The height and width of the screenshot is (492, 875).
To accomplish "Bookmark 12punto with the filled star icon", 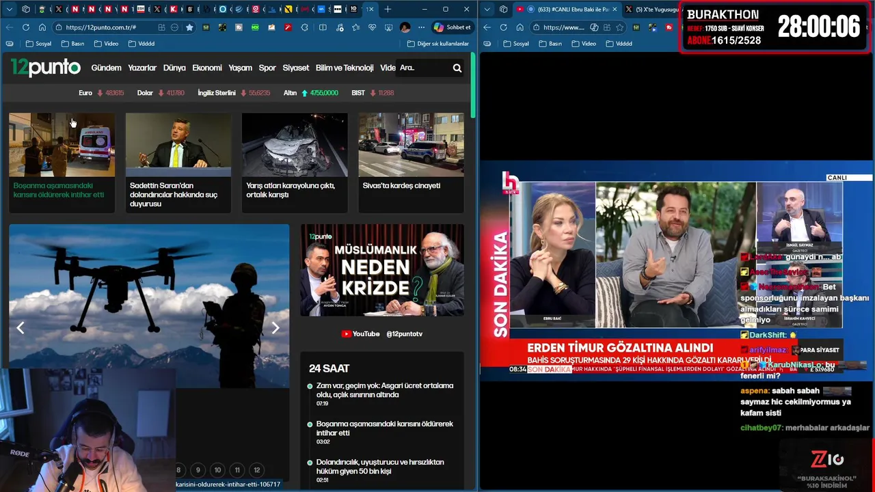I will 189,27.
